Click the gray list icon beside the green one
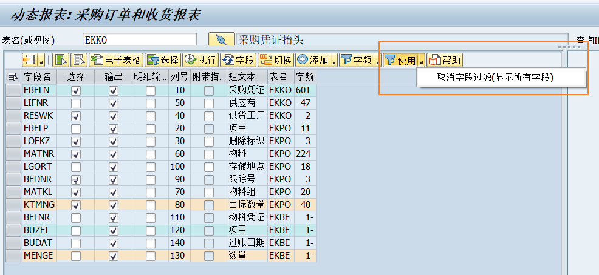Screen dimensions: 599x275 point(79,60)
